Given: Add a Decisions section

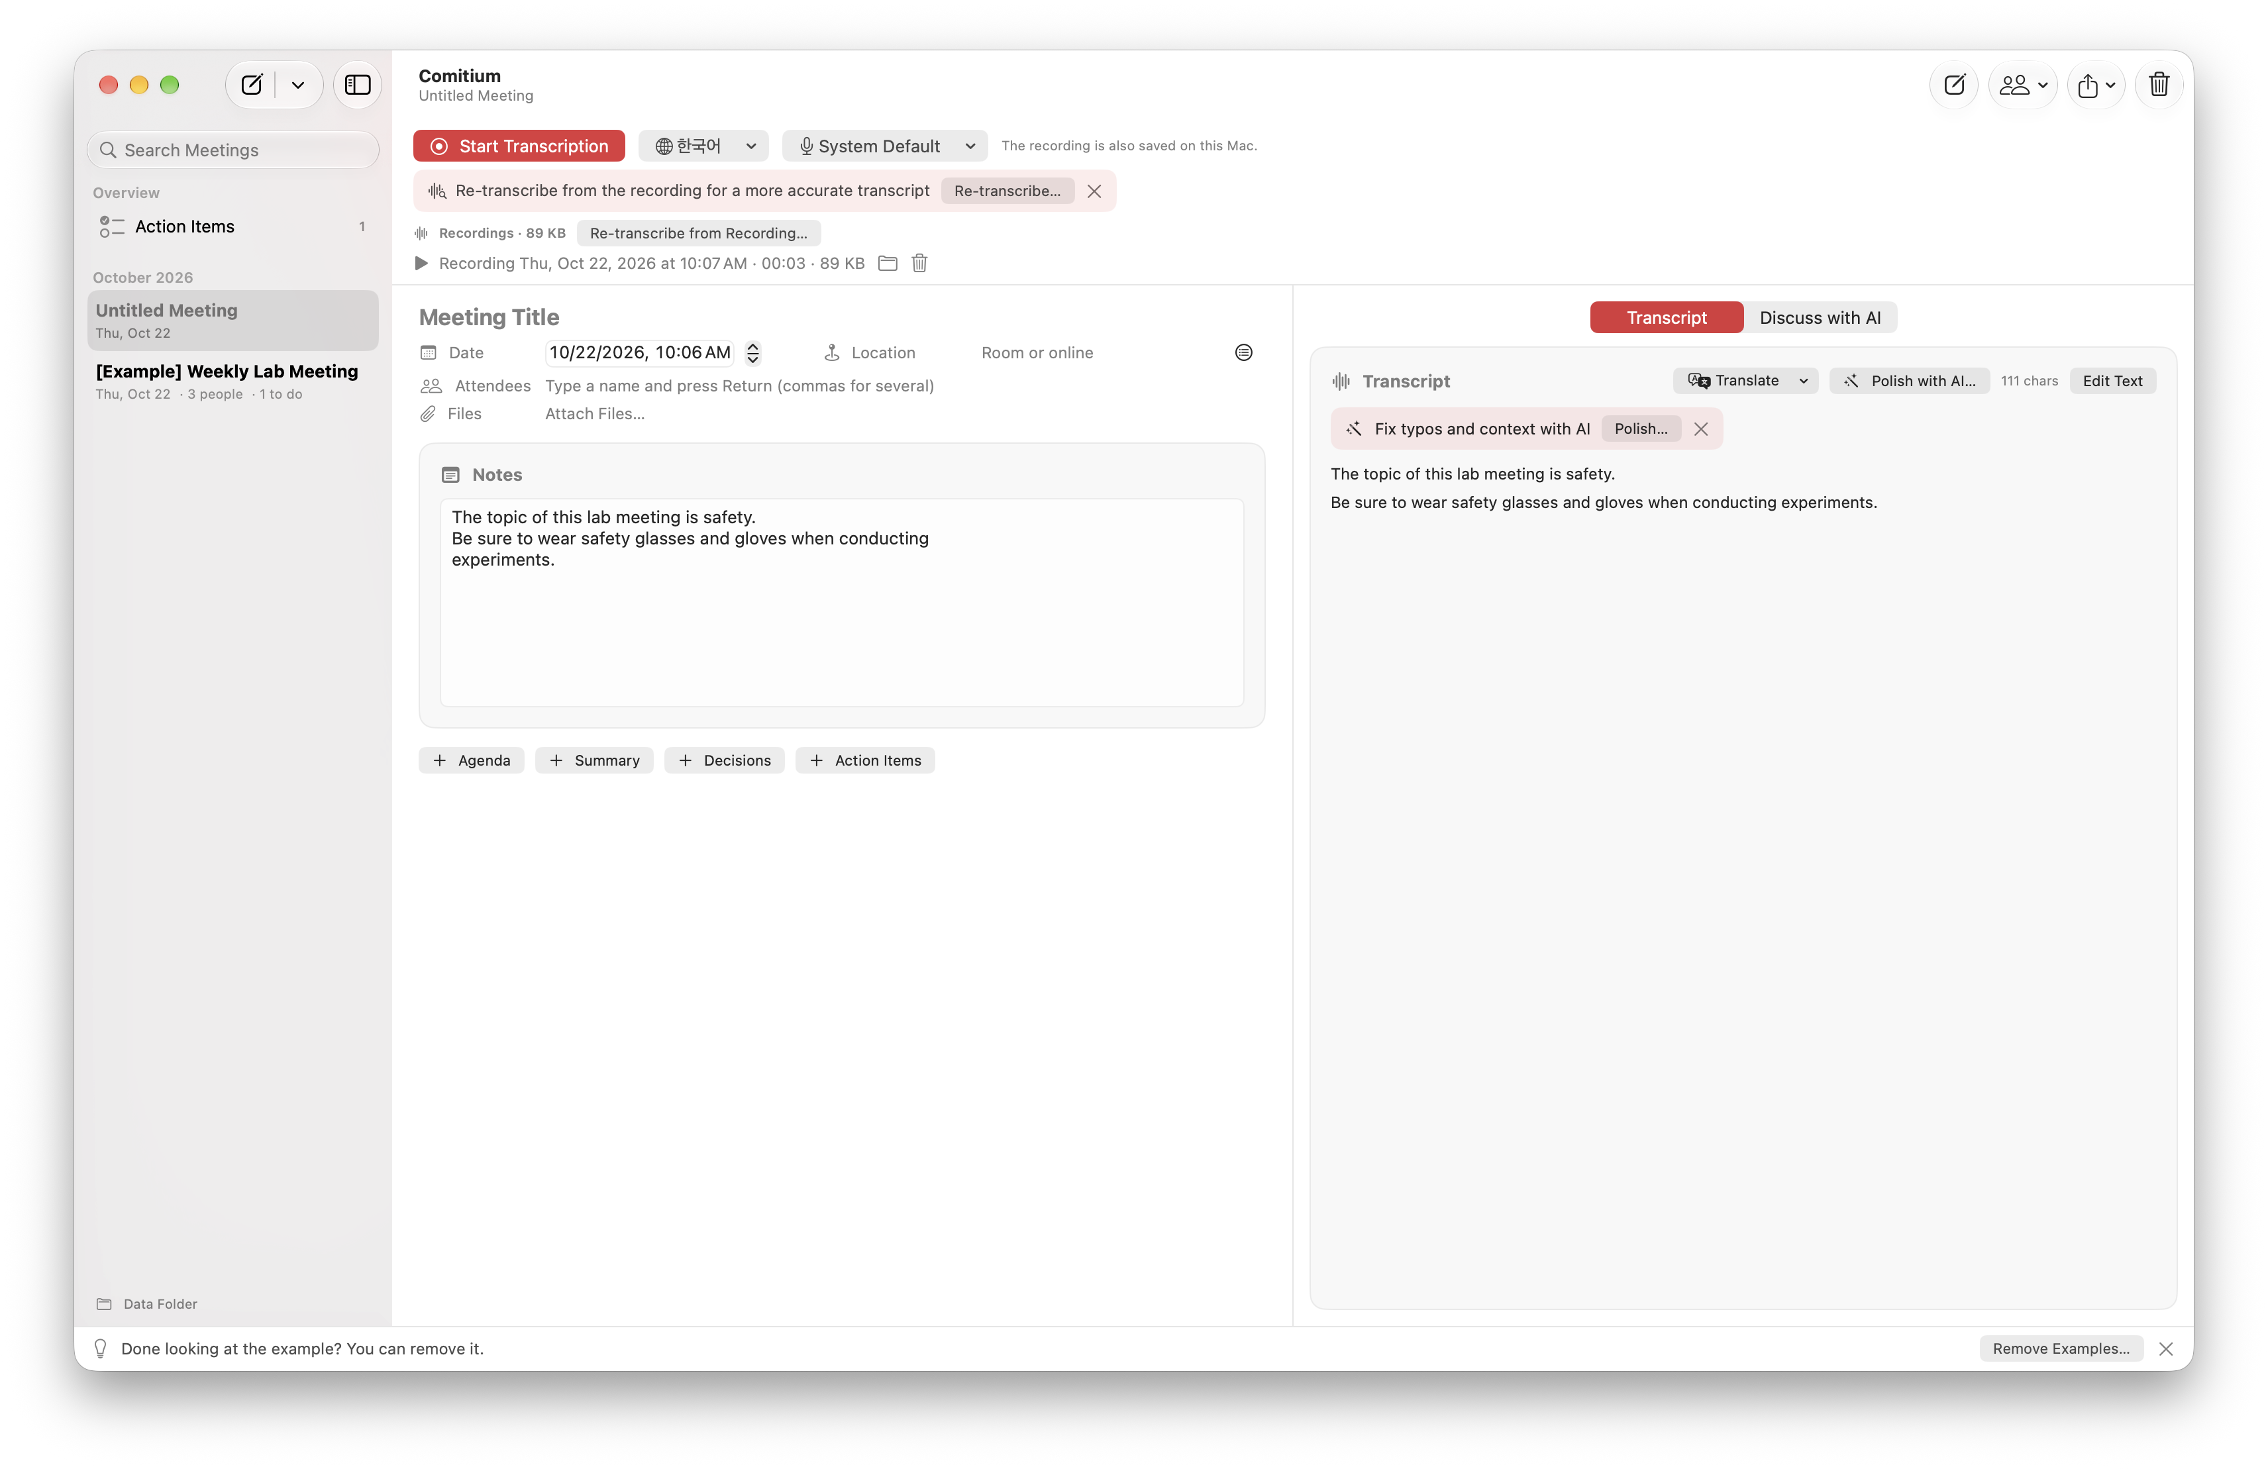Looking at the screenshot, I should pos(724,760).
